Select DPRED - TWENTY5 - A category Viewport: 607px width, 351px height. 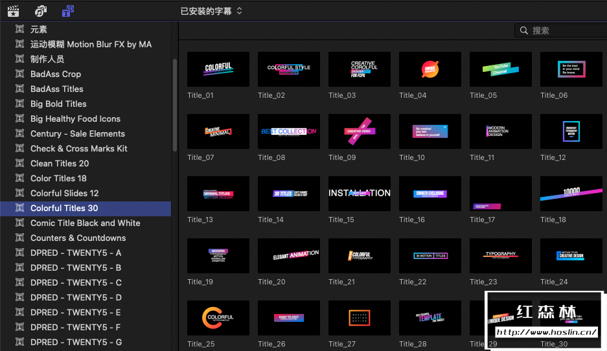86,253
